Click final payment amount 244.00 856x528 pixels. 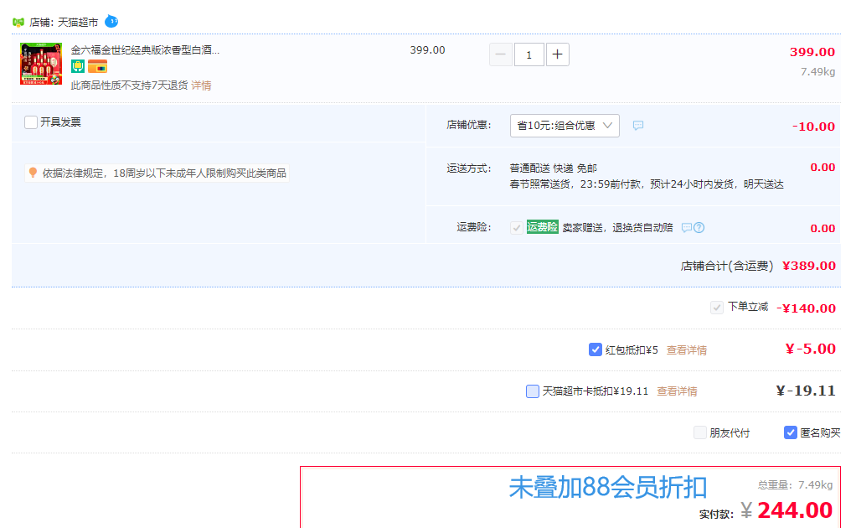(794, 510)
